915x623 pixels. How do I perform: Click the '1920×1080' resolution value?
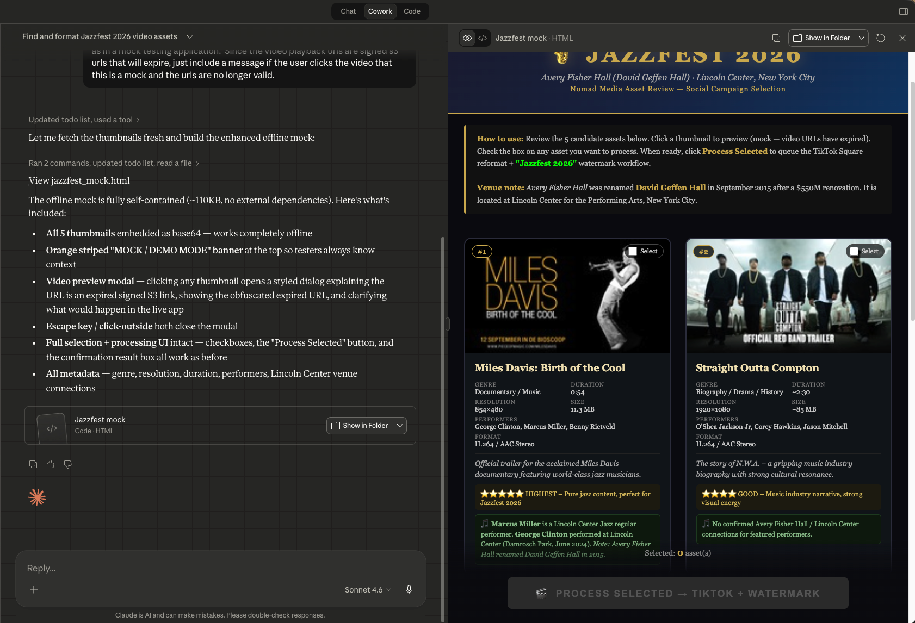[713, 409]
